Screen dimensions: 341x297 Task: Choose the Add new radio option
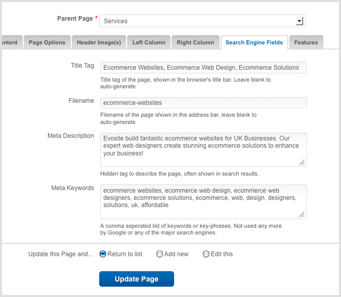tap(160, 254)
